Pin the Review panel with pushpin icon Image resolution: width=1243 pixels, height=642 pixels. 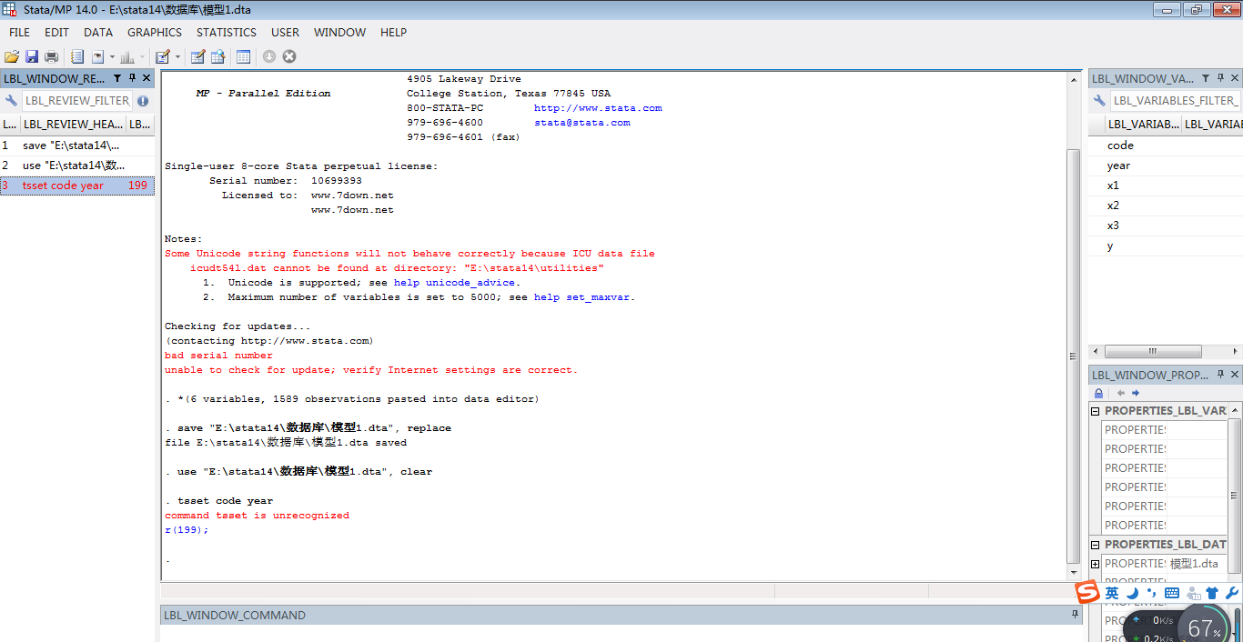tap(132, 78)
